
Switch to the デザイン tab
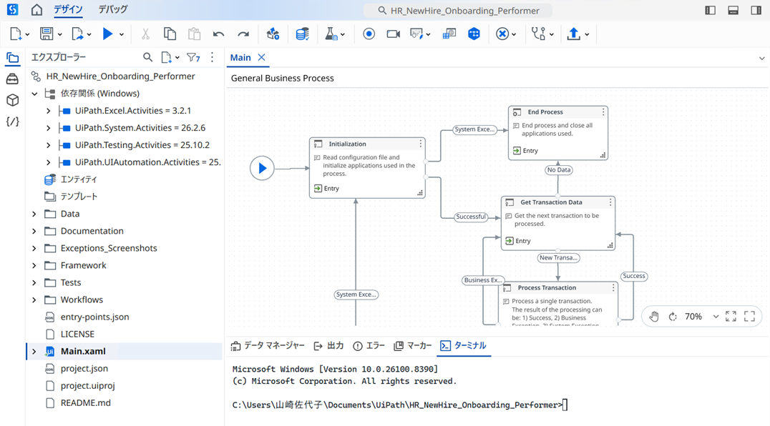coord(68,9)
